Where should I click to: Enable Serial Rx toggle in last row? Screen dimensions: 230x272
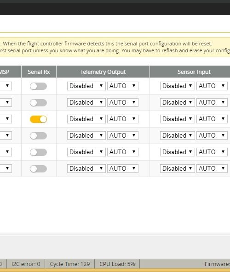38,169
